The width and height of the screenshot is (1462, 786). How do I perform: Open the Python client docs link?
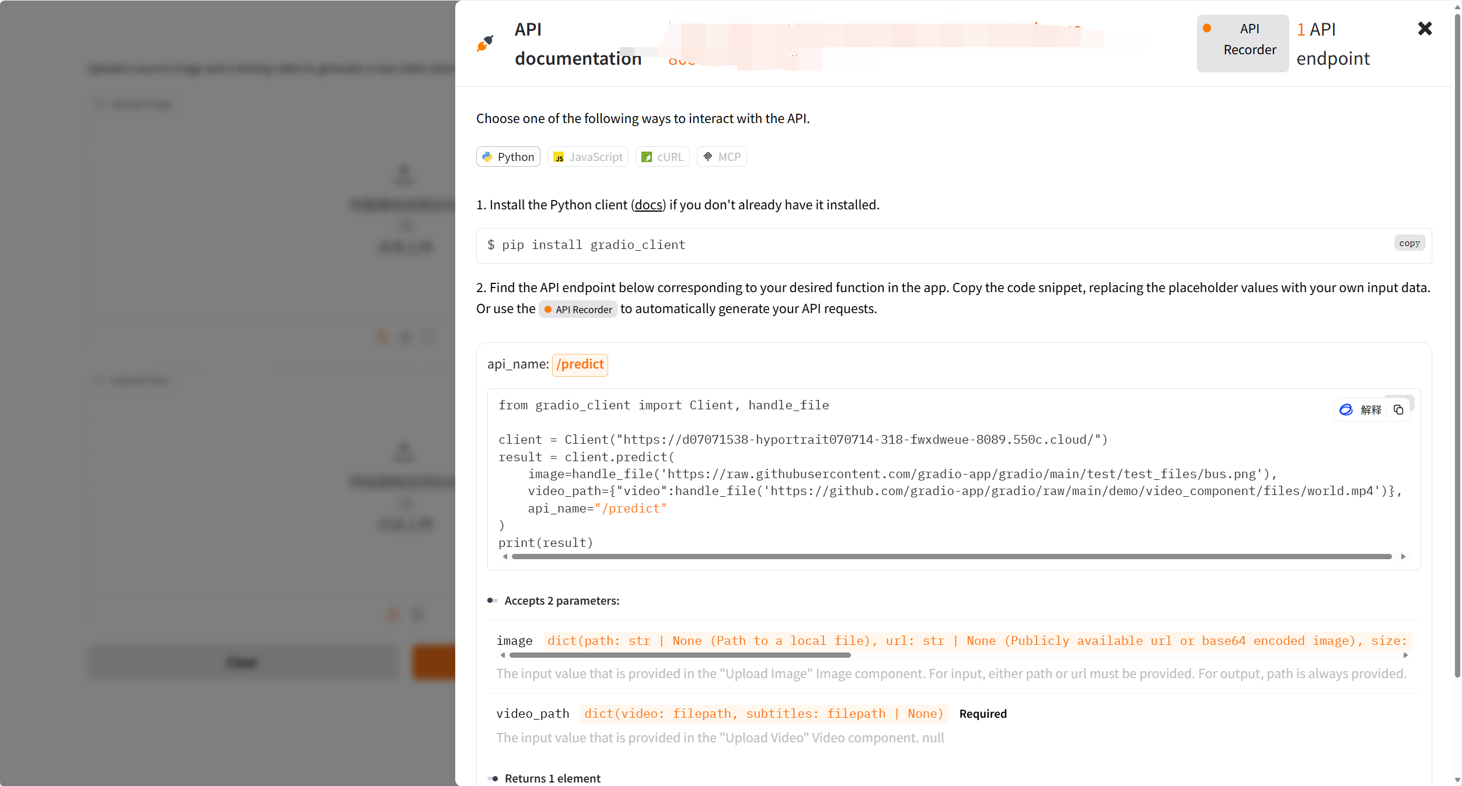648,205
